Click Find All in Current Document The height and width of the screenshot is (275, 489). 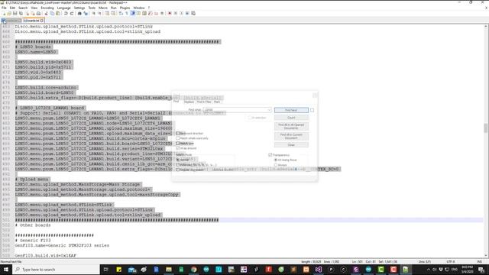coord(291,136)
